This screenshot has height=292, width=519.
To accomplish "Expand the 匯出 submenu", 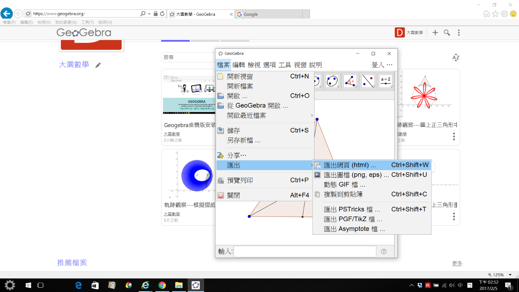I will pos(265,165).
